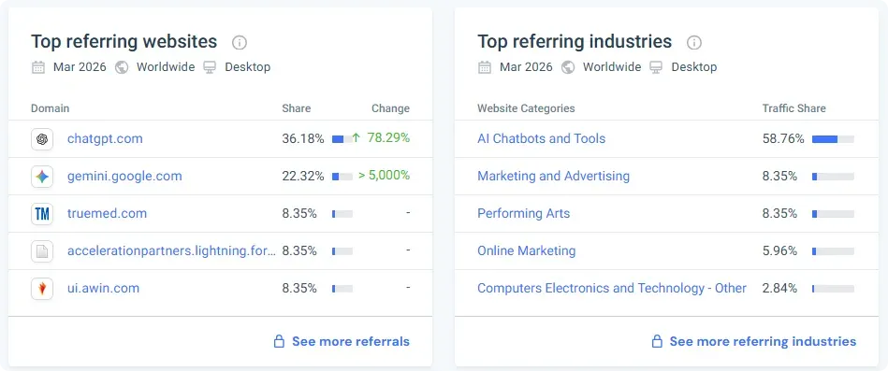Open the truemed.com referral link
Viewport: 888px width, 371px height.
[107, 213]
